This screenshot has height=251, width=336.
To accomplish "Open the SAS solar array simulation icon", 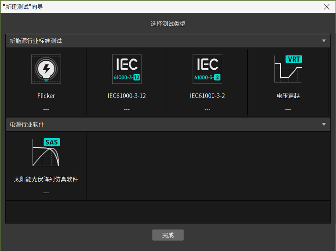I will (46, 152).
